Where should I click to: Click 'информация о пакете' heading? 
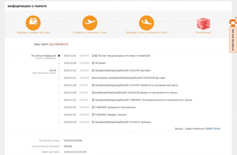click(27, 6)
